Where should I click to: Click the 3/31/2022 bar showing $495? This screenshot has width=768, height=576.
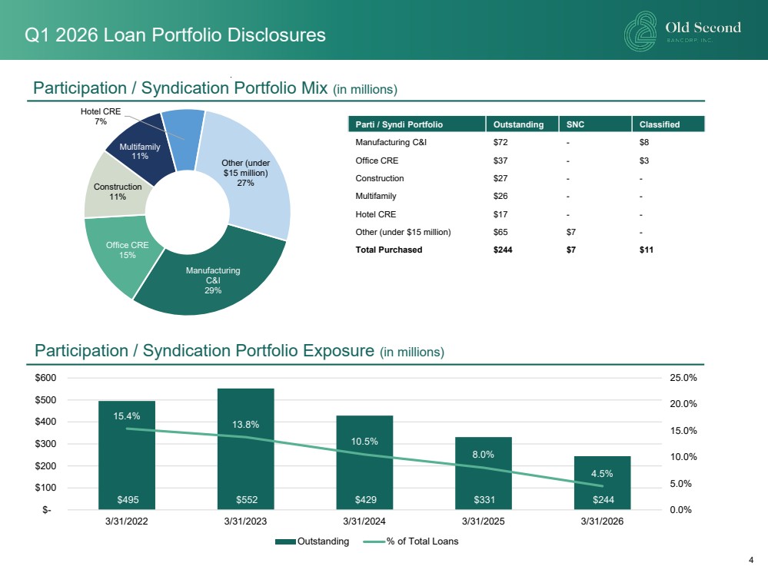pyautogui.click(x=127, y=455)
